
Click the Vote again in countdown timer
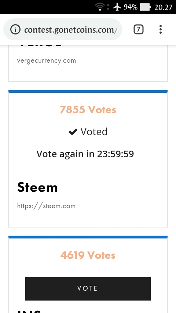(x=85, y=154)
